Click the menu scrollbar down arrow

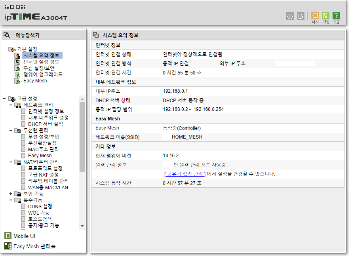point(82,226)
